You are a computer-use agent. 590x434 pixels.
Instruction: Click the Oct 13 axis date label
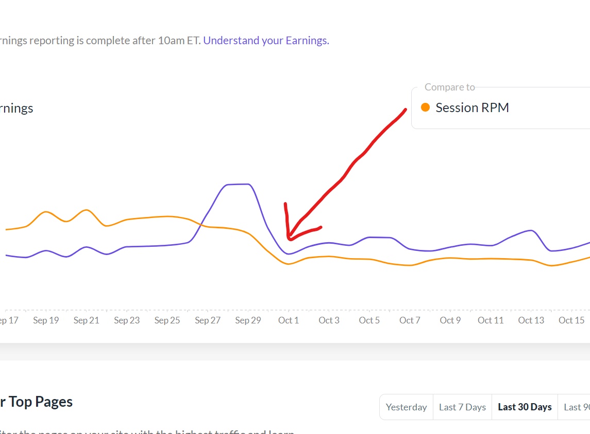(x=531, y=320)
